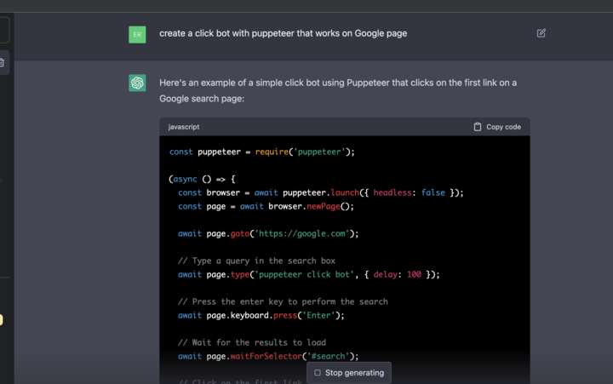This screenshot has height=384, width=613.
Task: Click the ChatGPT logo avatar
Action: pyautogui.click(x=137, y=83)
